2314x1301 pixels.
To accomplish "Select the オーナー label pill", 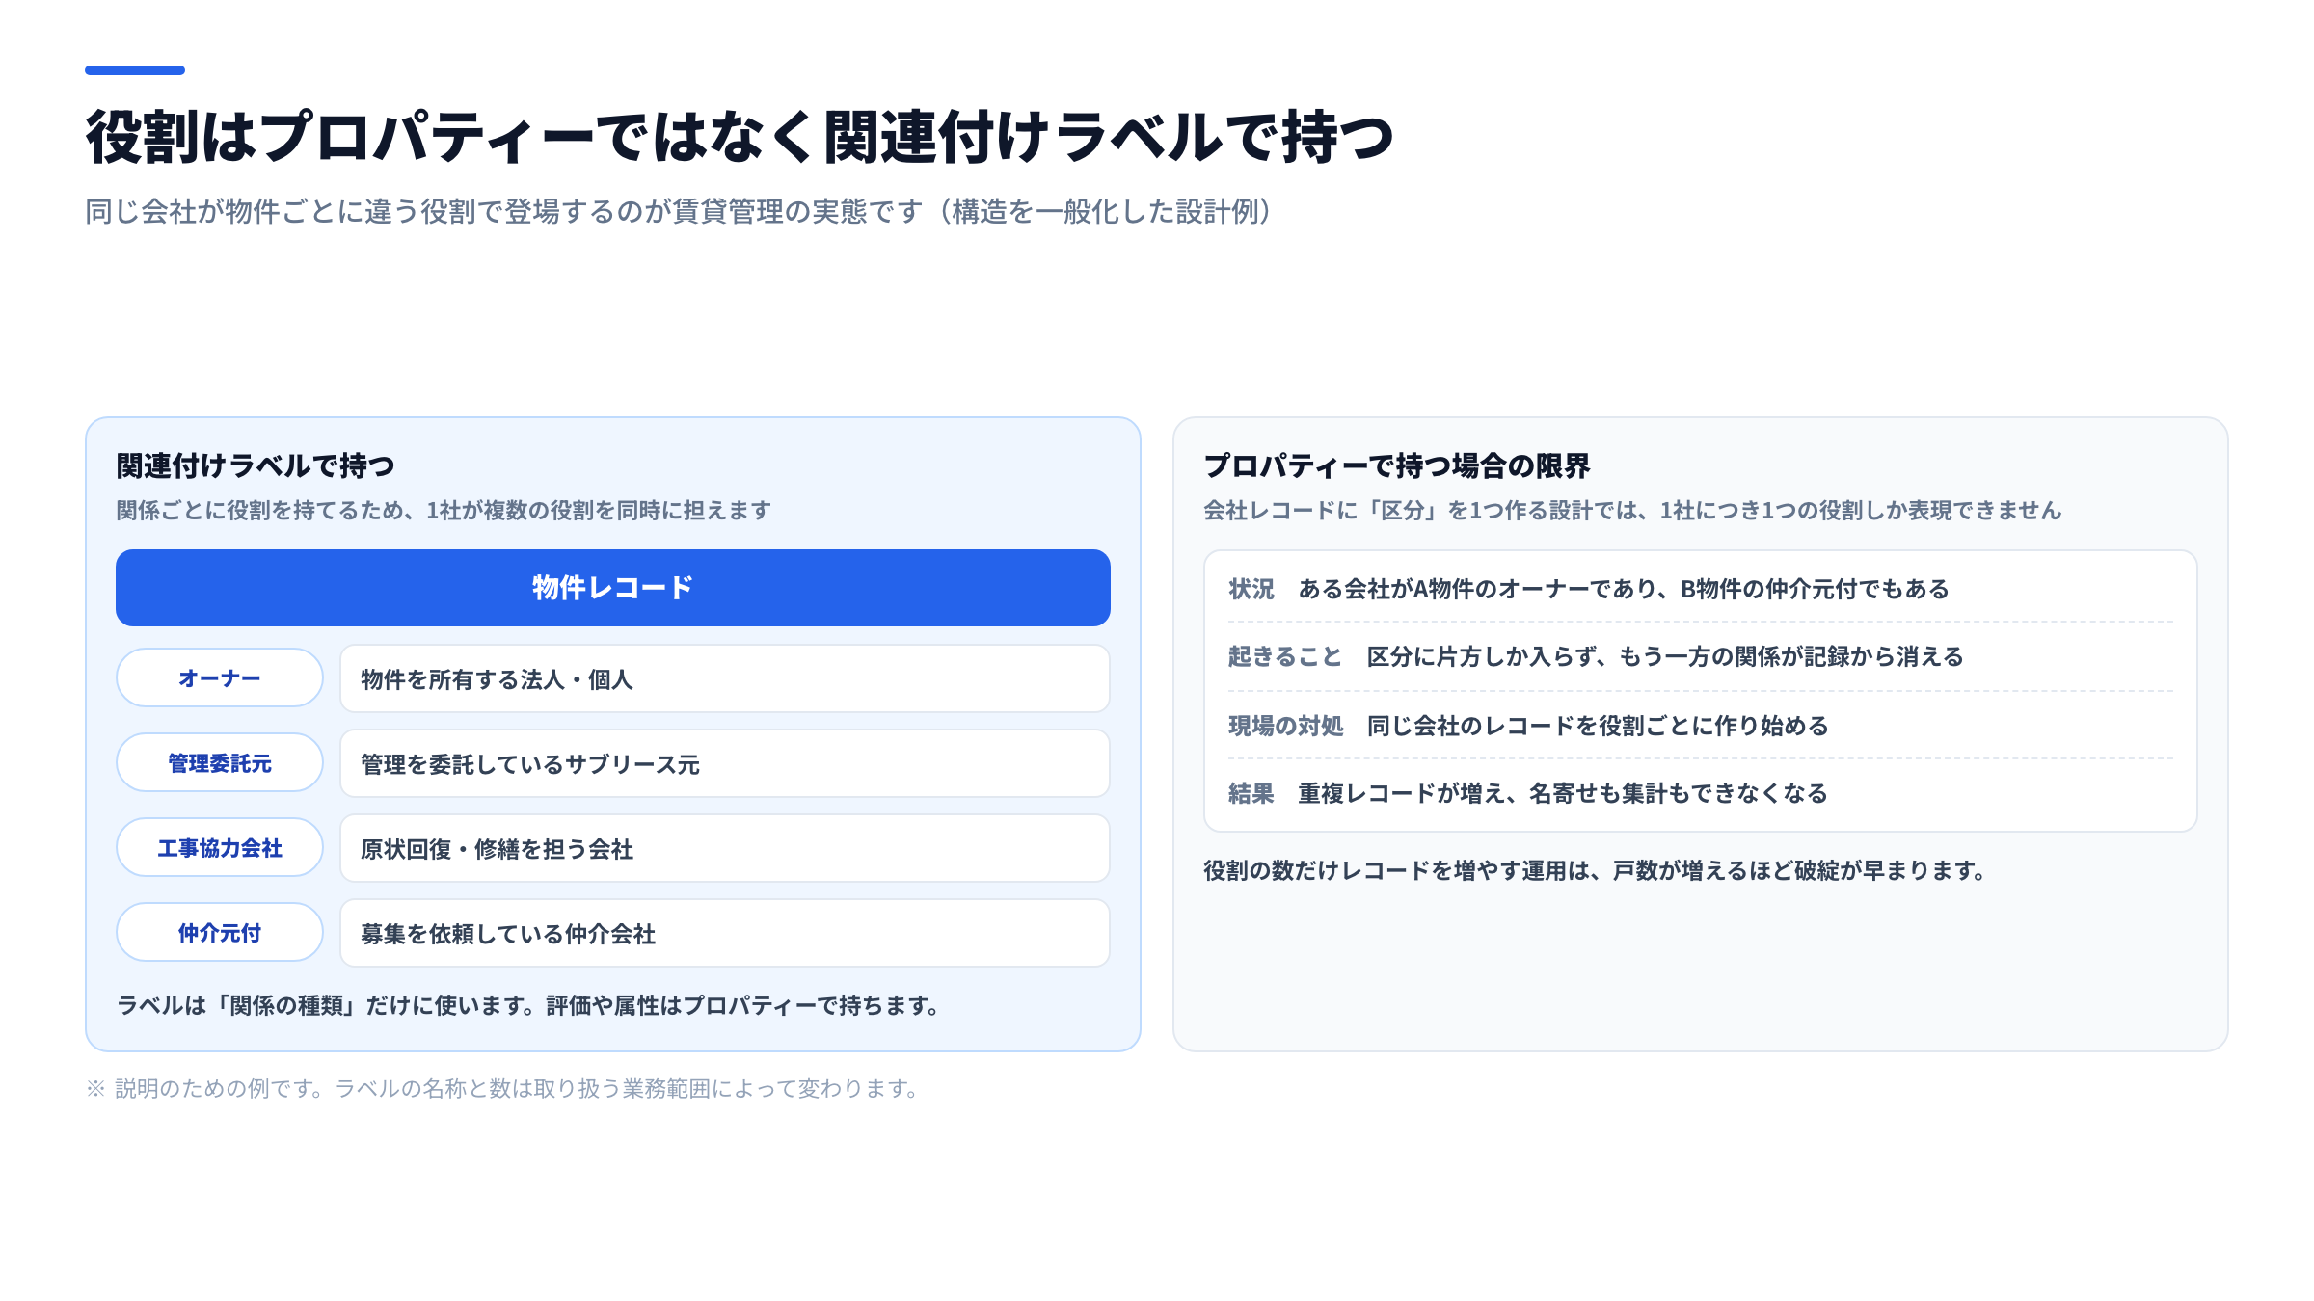I will pyautogui.click(x=220, y=678).
